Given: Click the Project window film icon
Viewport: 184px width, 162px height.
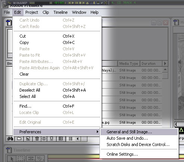Looking at the screenshot, I should pos(9,23).
